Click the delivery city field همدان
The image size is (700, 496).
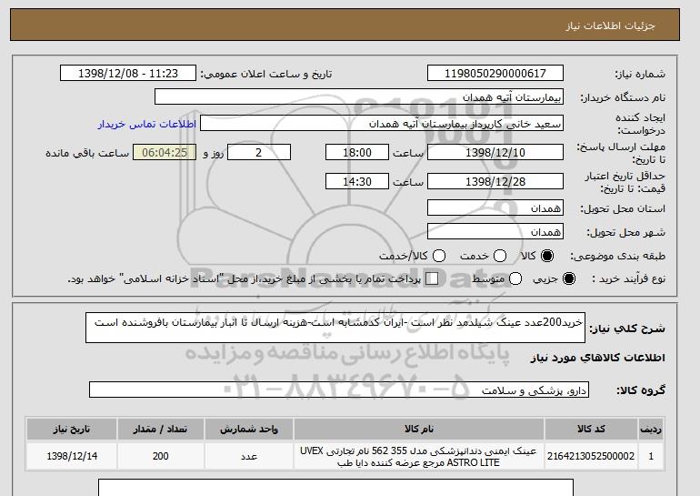pos(495,232)
